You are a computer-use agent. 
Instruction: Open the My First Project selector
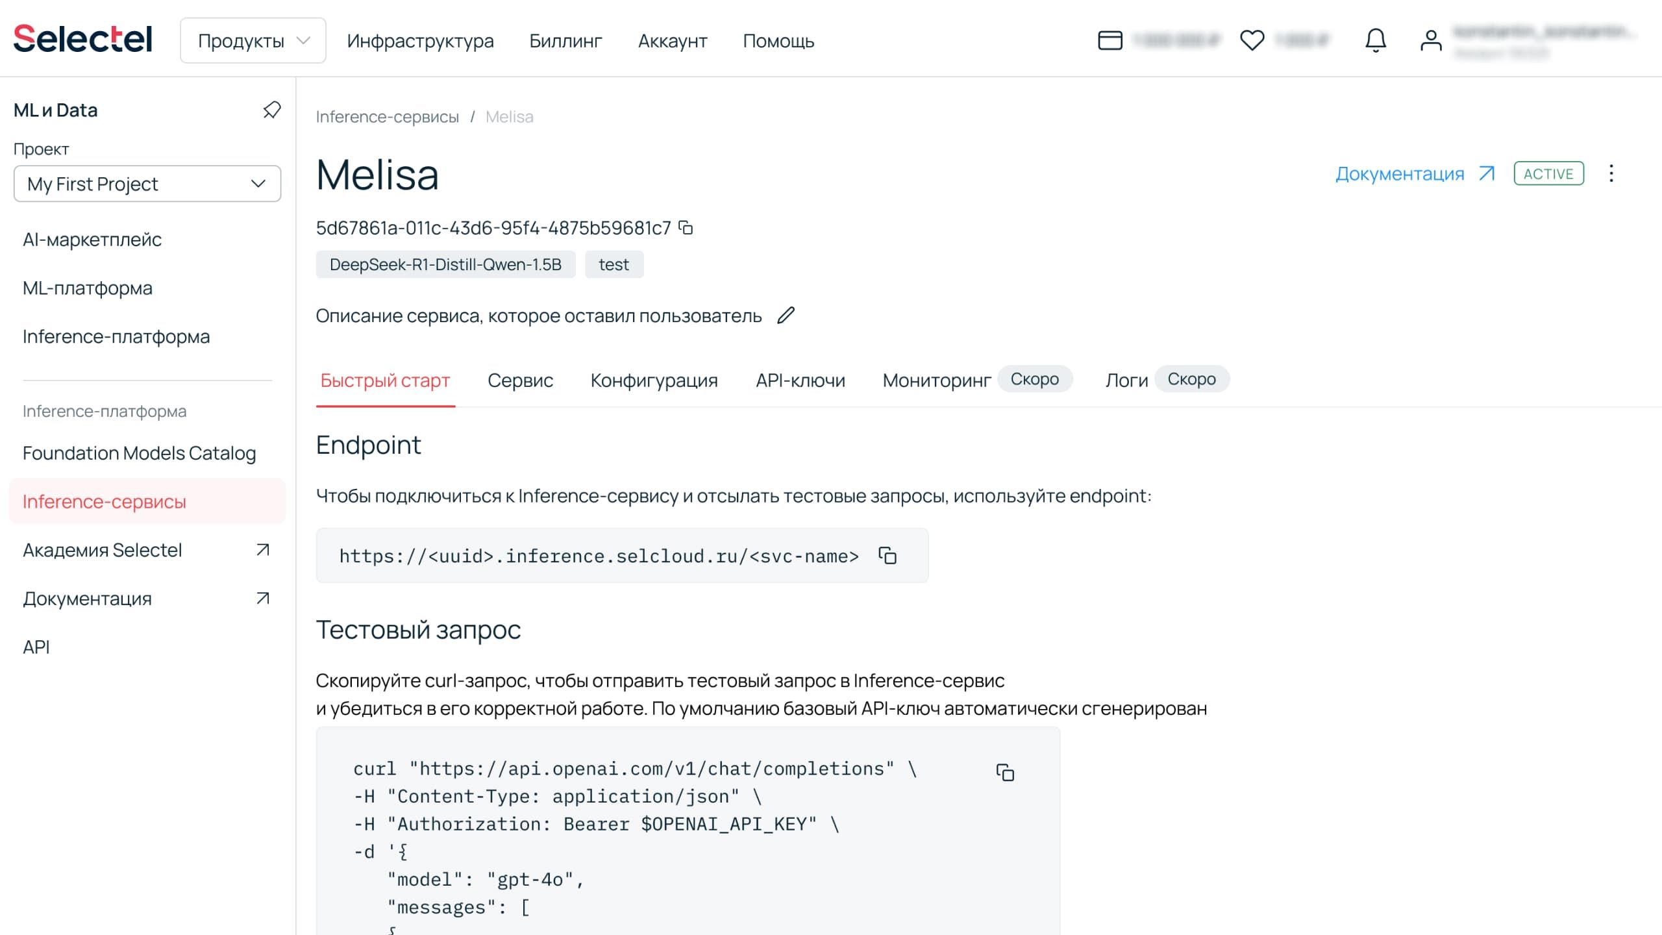click(x=147, y=184)
